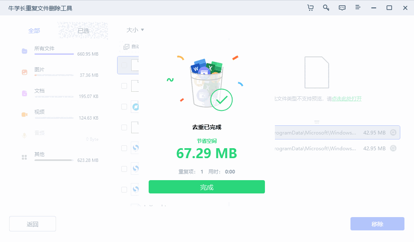Open the shopping cart purchase icon
This screenshot has height=242, width=414.
click(310, 7)
